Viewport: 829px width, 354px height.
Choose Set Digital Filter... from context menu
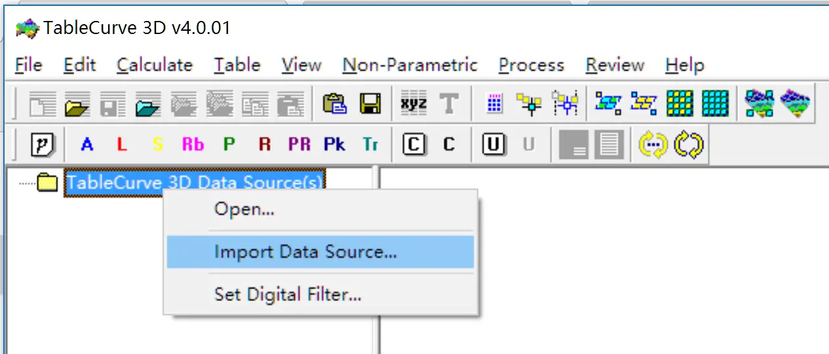point(320,294)
